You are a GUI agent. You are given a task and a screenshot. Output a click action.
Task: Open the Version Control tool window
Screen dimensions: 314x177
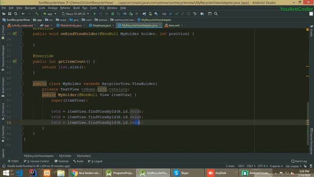(36, 161)
